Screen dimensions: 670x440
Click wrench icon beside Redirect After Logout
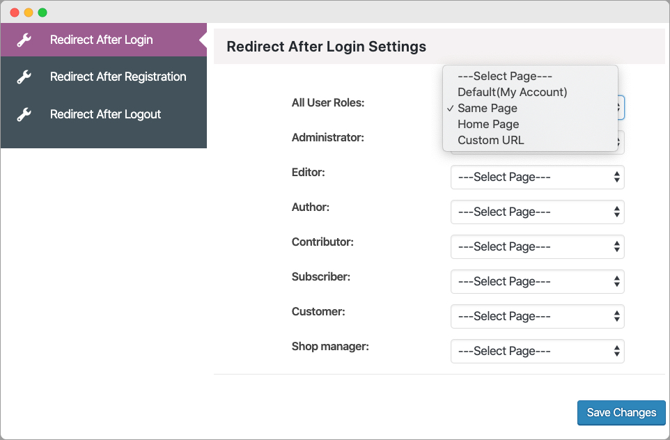click(24, 114)
